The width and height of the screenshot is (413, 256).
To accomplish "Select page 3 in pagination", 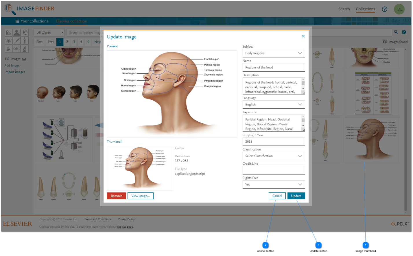I will [74, 42].
